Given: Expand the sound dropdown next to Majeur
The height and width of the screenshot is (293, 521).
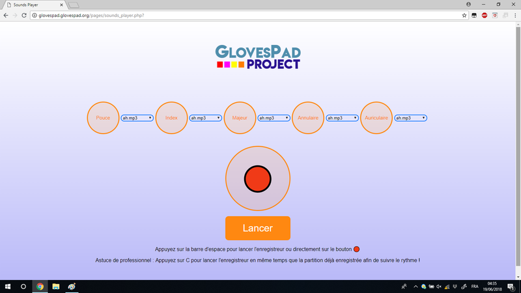Looking at the screenshot, I should [x=274, y=118].
